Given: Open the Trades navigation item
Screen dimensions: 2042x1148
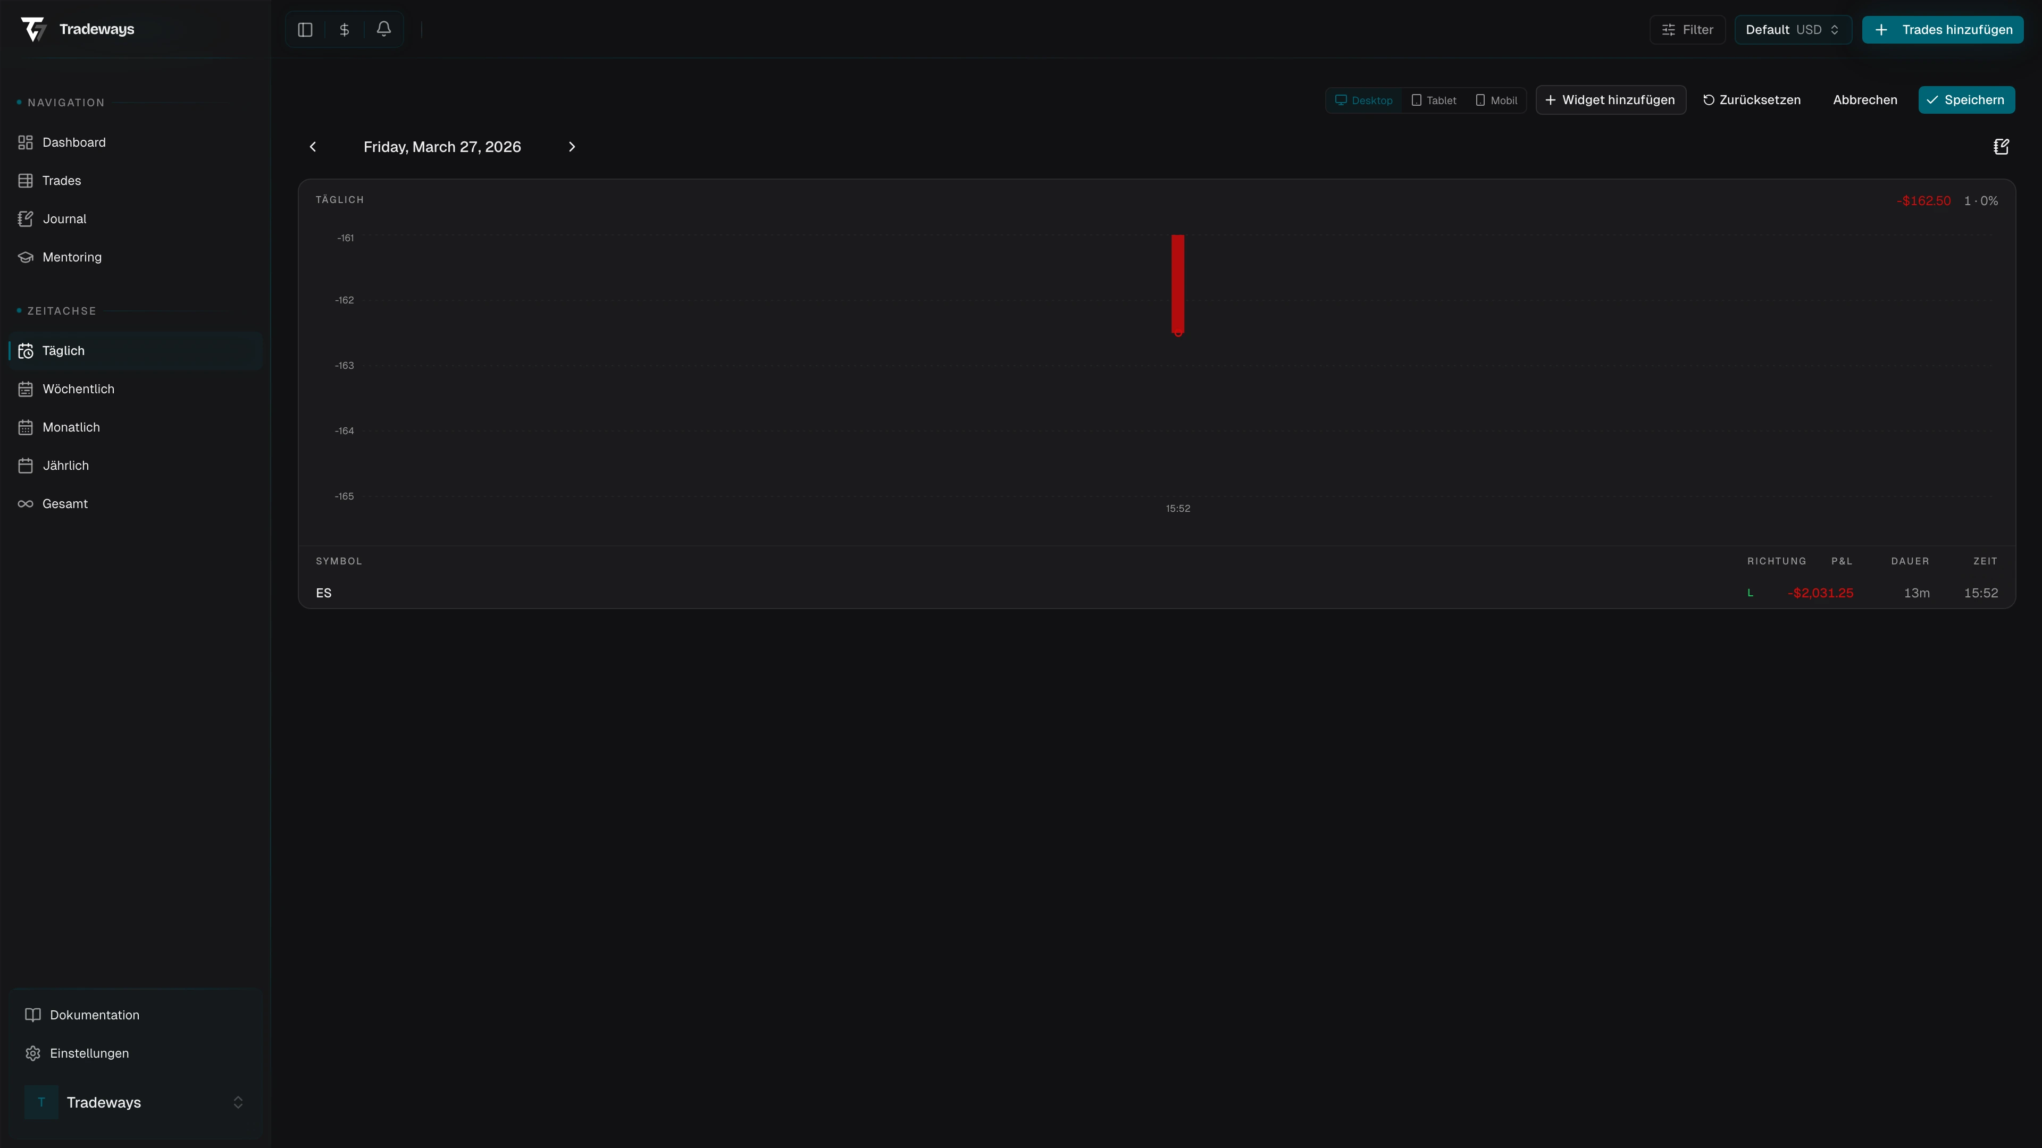Looking at the screenshot, I should (61, 181).
